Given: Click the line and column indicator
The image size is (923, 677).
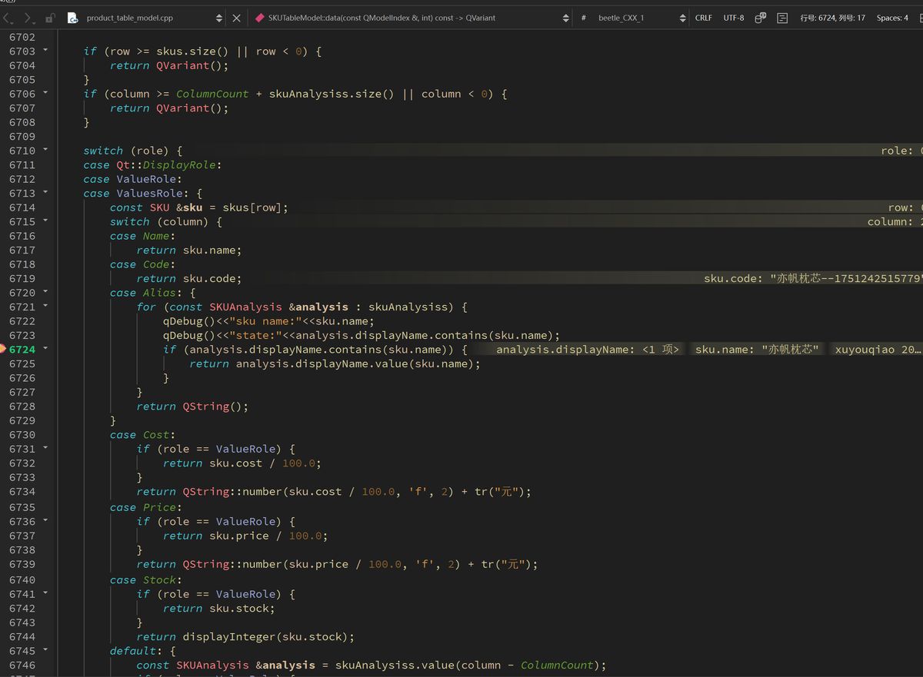Looking at the screenshot, I should (x=832, y=18).
